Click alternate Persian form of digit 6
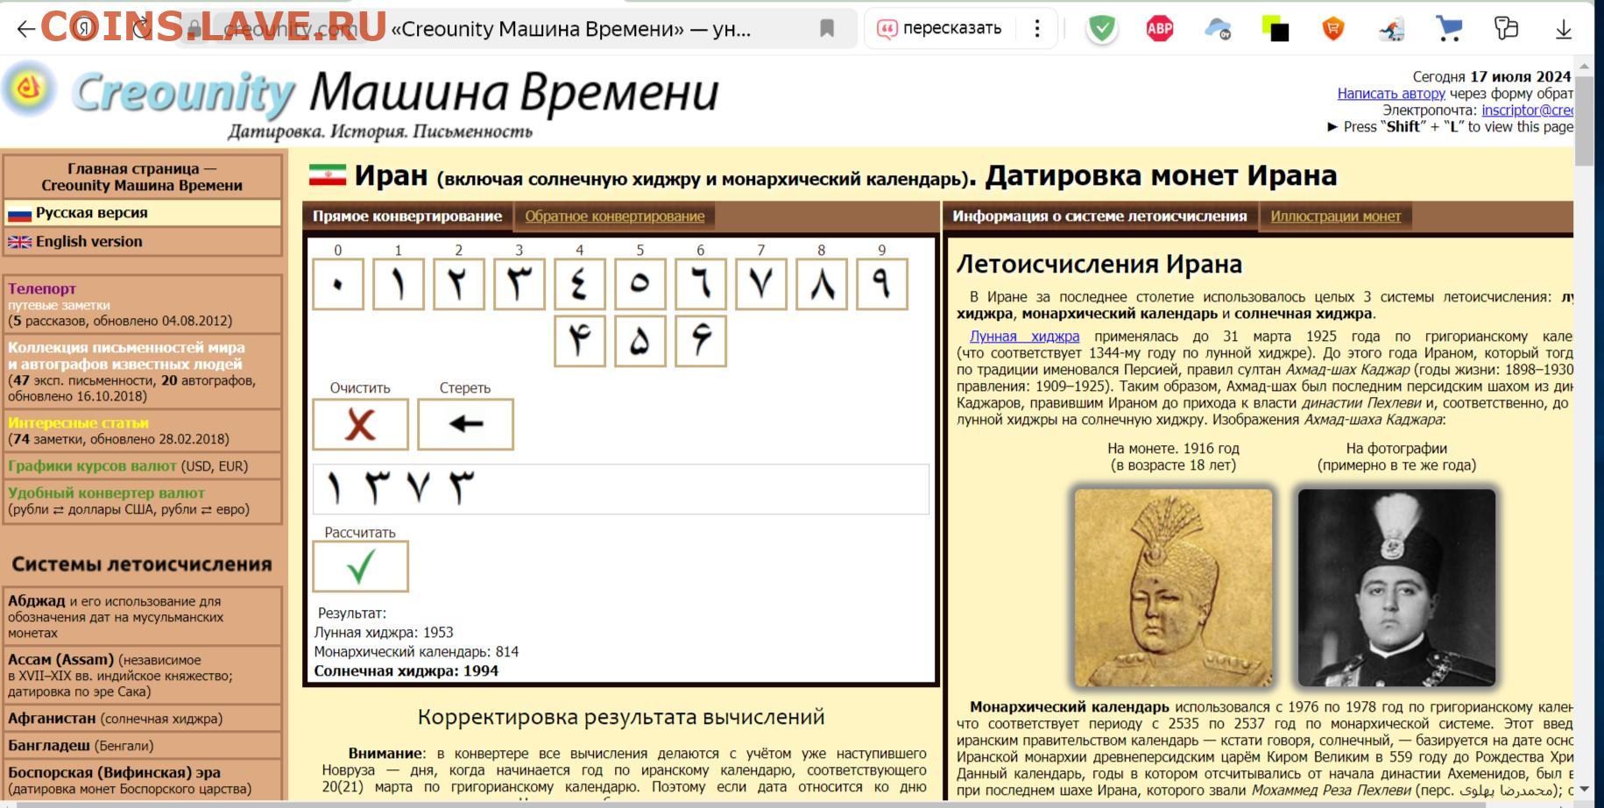Image resolution: width=1604 pixels, height=808 pixels. tap(701, 341)
